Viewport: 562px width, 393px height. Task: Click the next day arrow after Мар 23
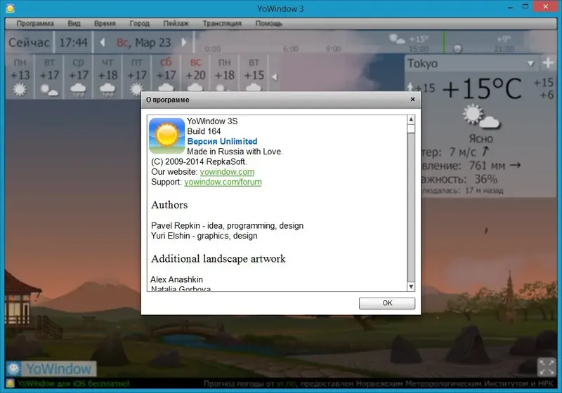[184, 42]
